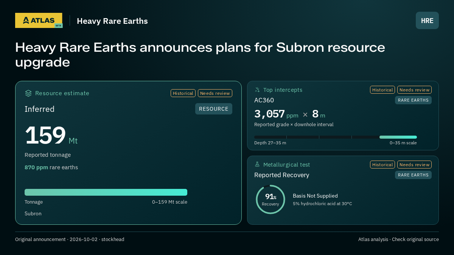Click the RESOURCE tag button
Image resolution: width=454 pixels, height=255 pixels.
click(214, 109)
